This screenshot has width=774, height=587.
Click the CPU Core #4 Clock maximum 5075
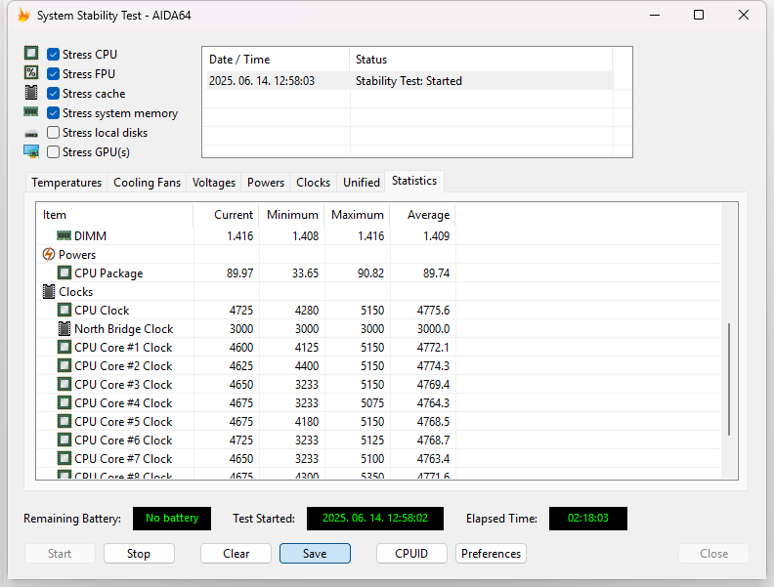[372, 403]
